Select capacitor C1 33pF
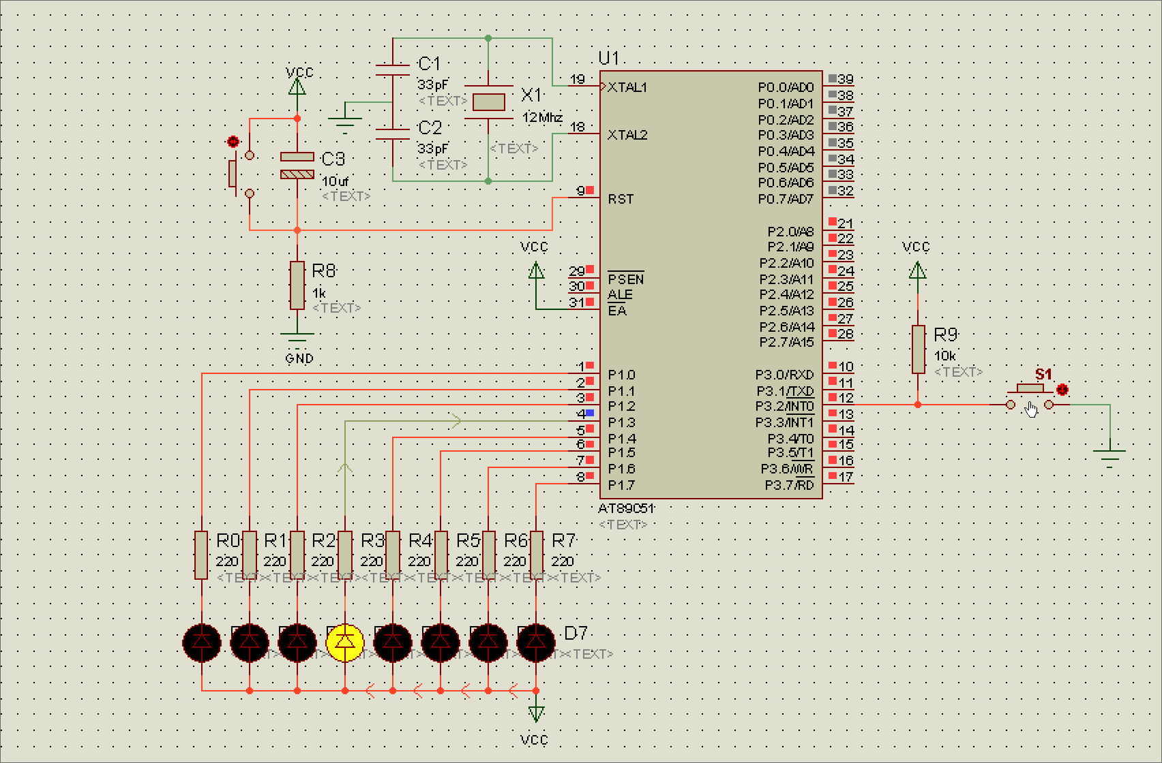This screenshot has width=1162, height=763. tap(393, 69)
